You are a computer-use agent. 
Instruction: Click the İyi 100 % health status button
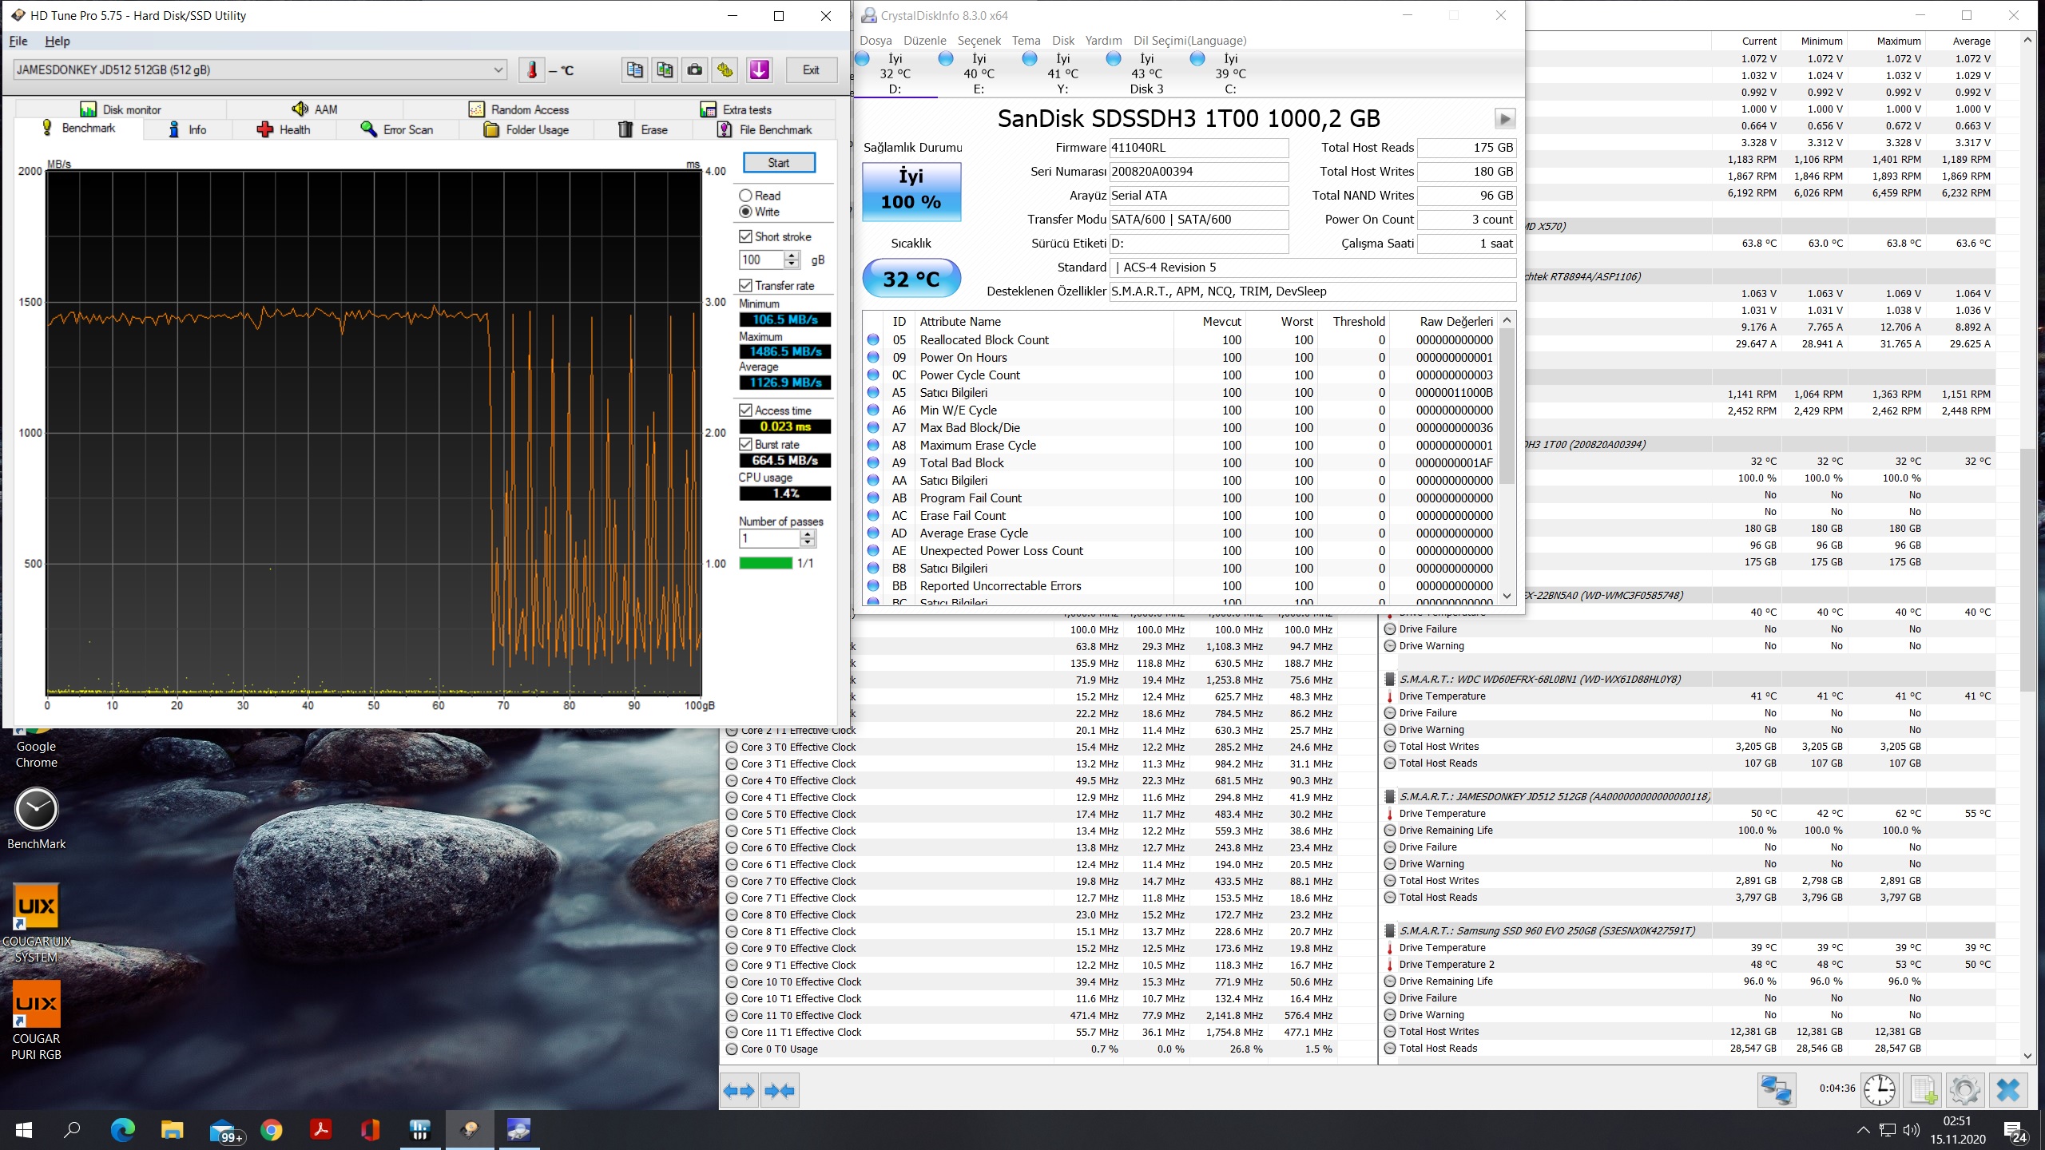911,192
